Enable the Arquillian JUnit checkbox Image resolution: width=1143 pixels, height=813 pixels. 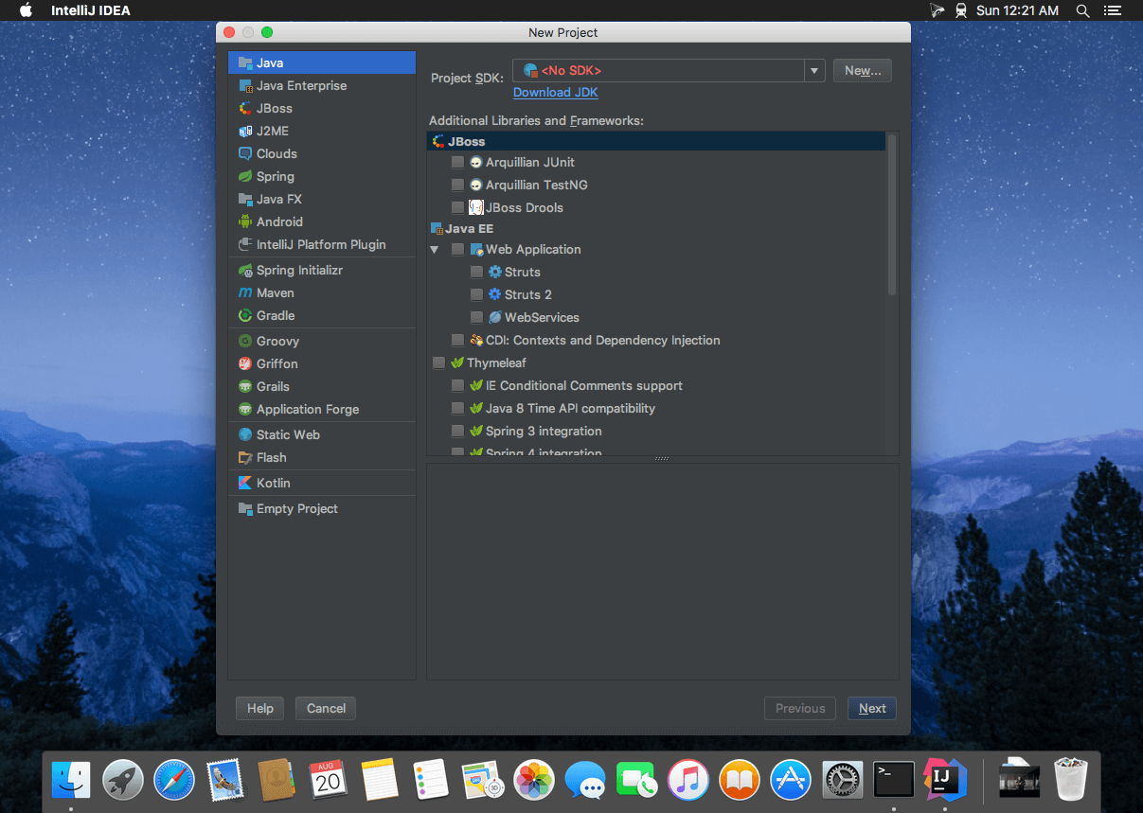[x=458, y=162]
